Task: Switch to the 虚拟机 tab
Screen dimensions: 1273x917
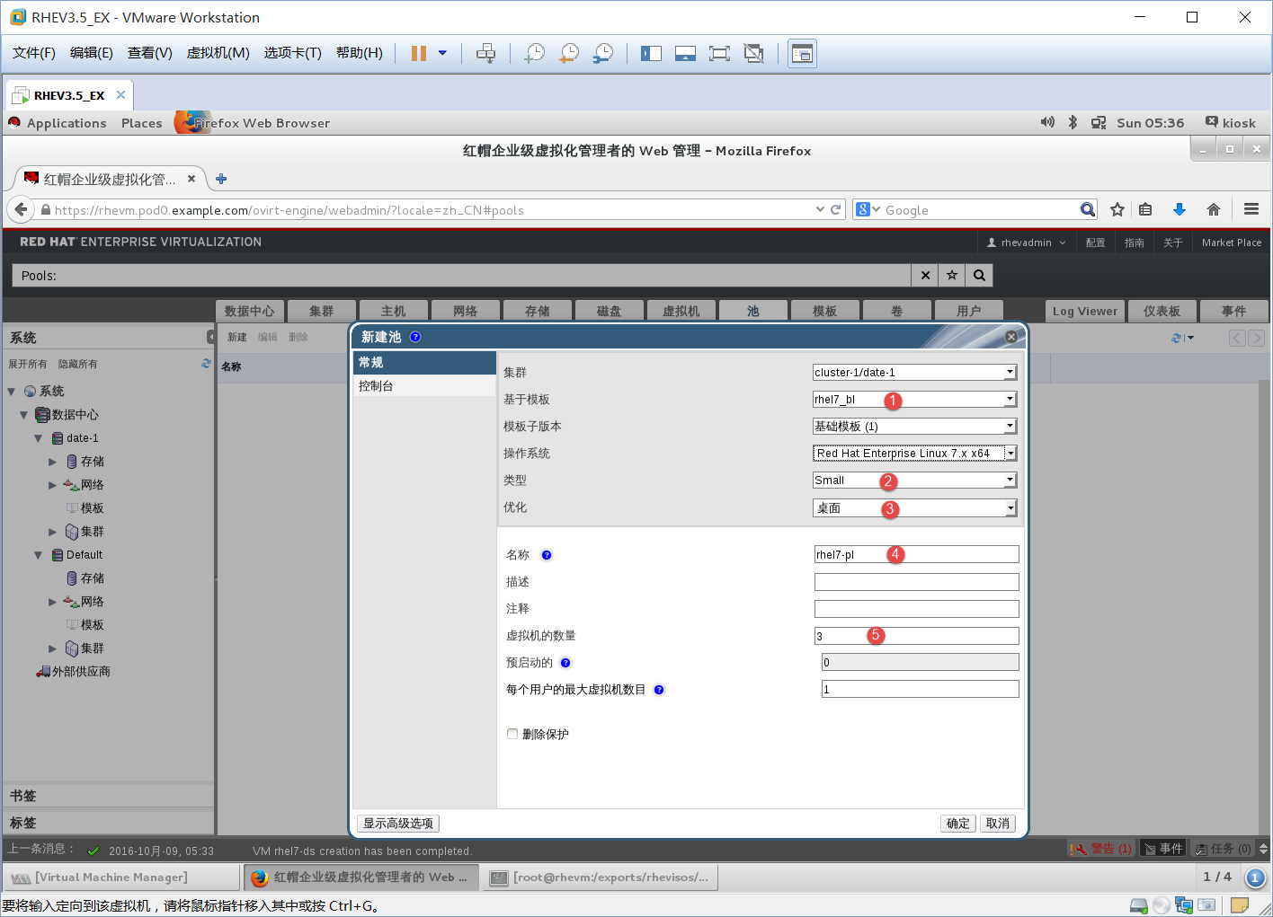Action: tap(681, 311)
